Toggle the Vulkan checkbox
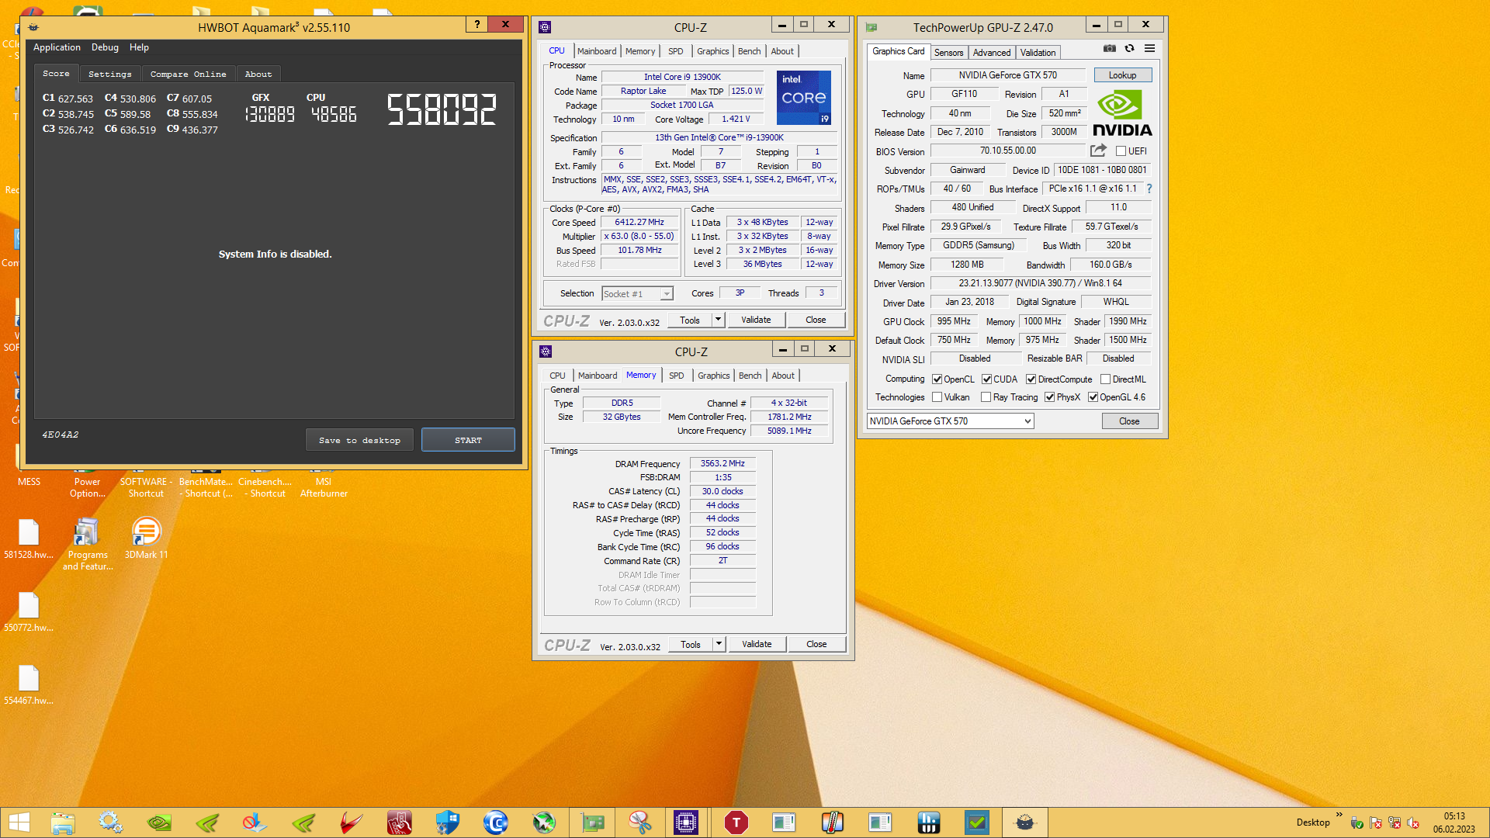Viewport: 1490px width, 838px height. click(937, 397)
